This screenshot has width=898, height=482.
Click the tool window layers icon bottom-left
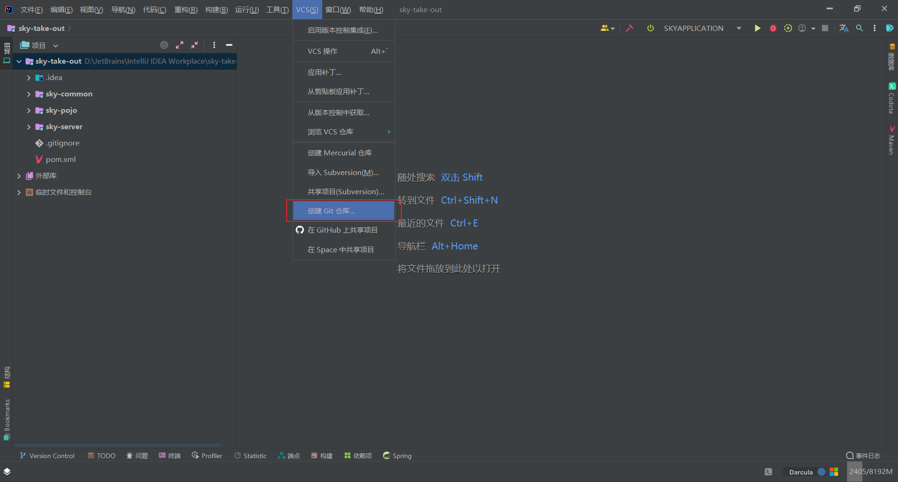(7, 471)
